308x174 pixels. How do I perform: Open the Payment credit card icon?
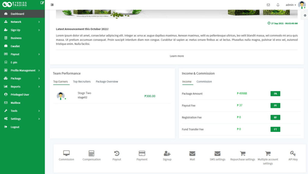coord(142,153)
